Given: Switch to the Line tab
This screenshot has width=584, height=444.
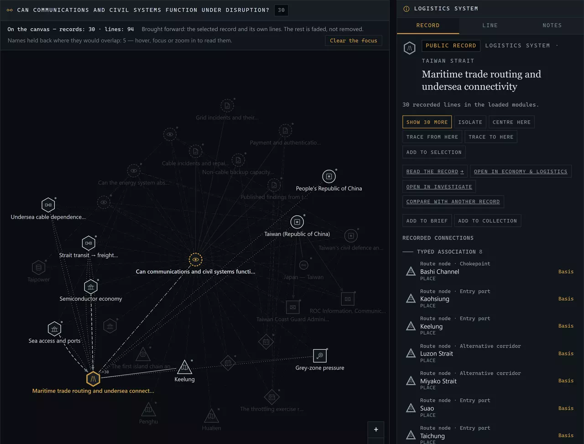Looking at the screenshot, I should tap(490, 26).
